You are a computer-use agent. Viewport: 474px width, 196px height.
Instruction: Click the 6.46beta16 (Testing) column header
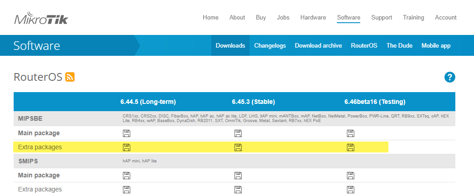tap(375, 102)
